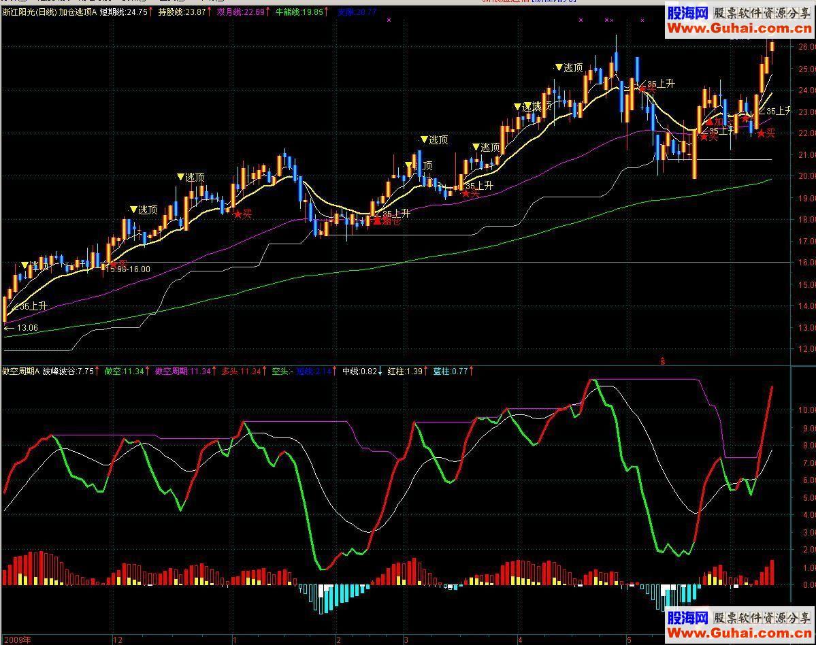Viewport: 816px width, 645px height.
Task: Click the green 做空:11.34 value
Action: (124, 371)
